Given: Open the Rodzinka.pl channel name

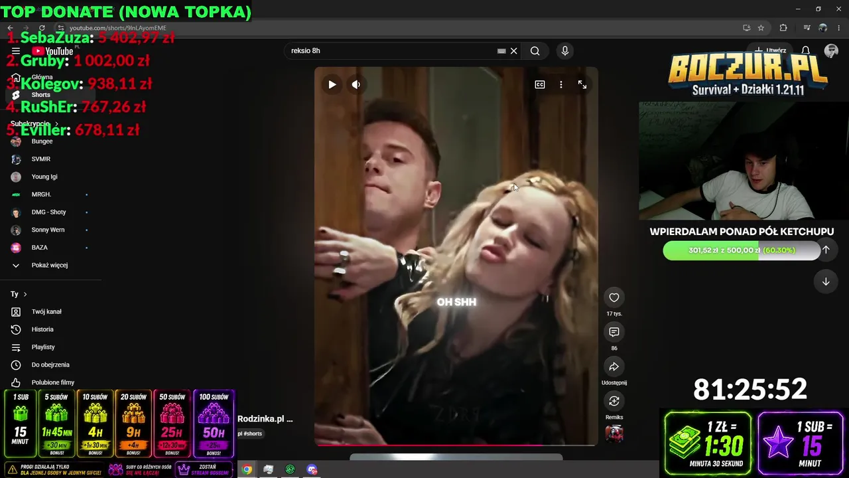Looking at the screenshot, I should point(265,419).
